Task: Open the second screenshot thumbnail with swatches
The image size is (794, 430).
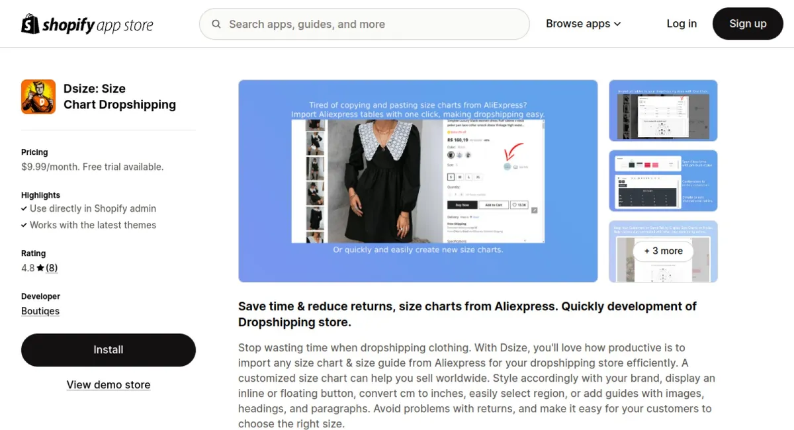Action: coord(663,181)
